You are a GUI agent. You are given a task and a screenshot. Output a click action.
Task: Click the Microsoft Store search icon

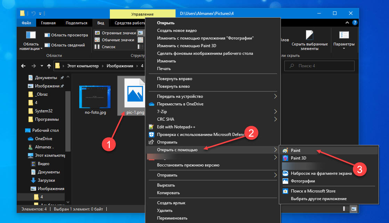point(285,191)
